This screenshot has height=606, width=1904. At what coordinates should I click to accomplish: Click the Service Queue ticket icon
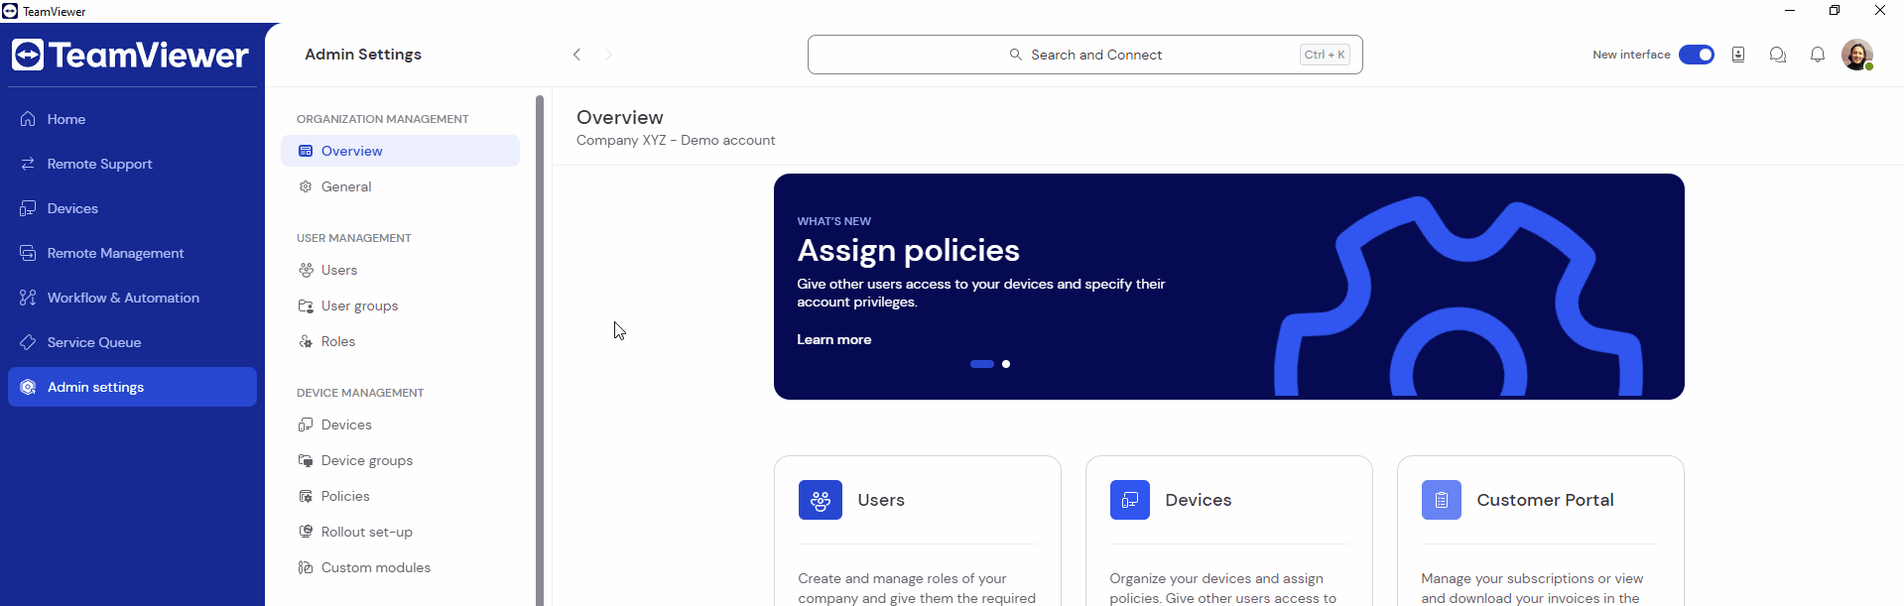pyautogui.click(x=28, y=342)
